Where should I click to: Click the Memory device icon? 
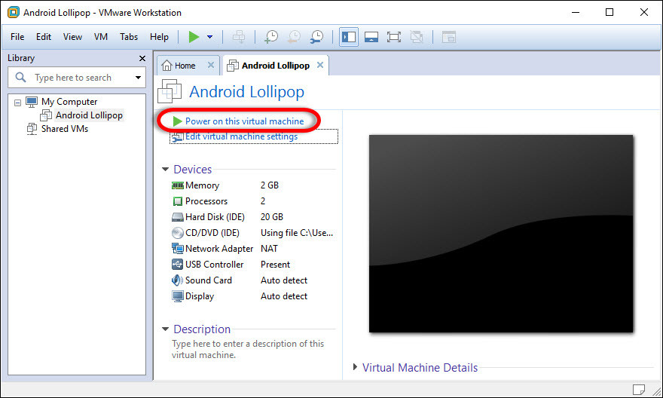click(178, 185)
